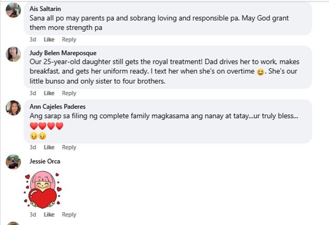
Task: Like Jessie Orca's sticker comment
Action: coord(49,214)
